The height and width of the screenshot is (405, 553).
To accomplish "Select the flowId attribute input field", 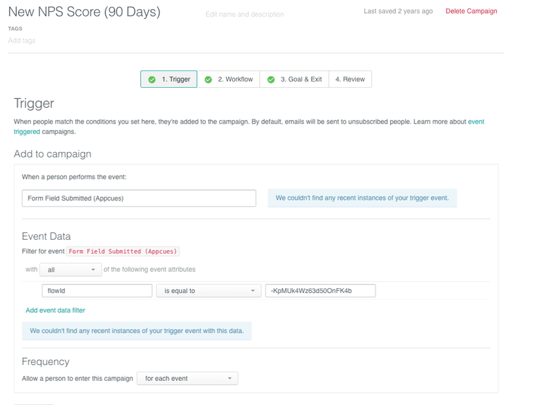I will pos(97,290).
